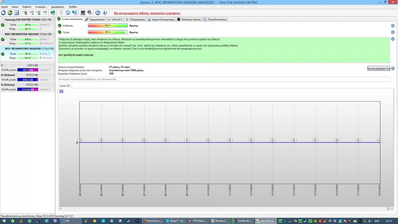Click the envelope e-mail toolbar icon
Image resolution: width=398 pixels, height=224 pixels.
point(16,13)
